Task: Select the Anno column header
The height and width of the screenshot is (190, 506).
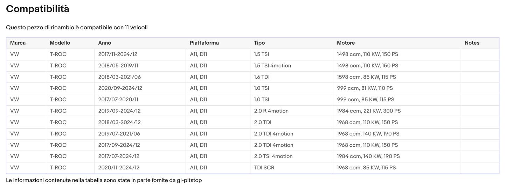Action: click(x=105, y=43)
